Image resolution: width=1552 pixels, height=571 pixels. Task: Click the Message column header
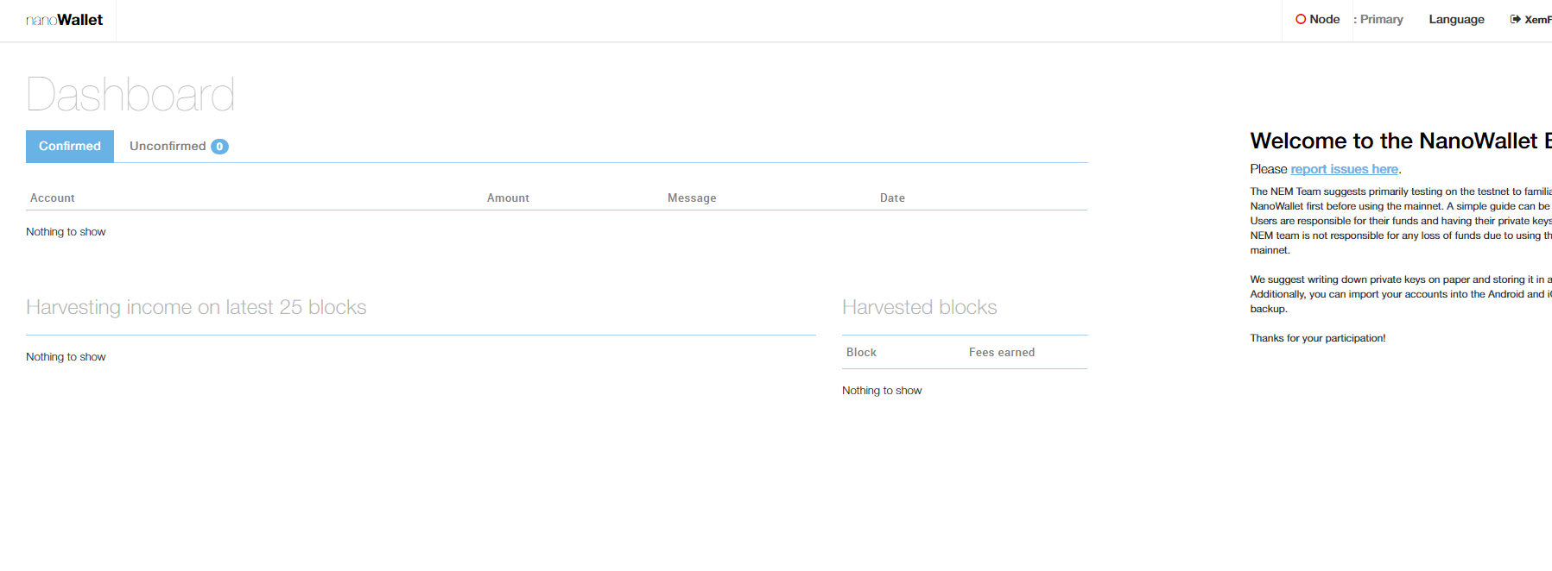[692, 198]
